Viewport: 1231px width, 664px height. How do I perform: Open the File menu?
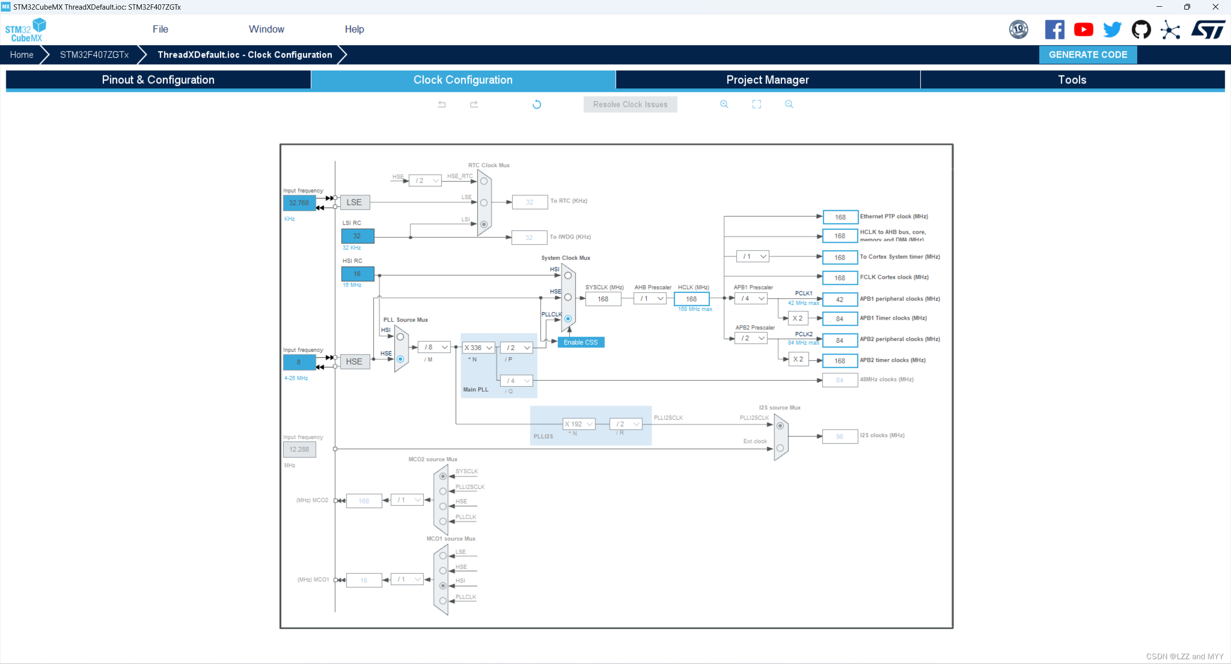click(x=160, y=29)
